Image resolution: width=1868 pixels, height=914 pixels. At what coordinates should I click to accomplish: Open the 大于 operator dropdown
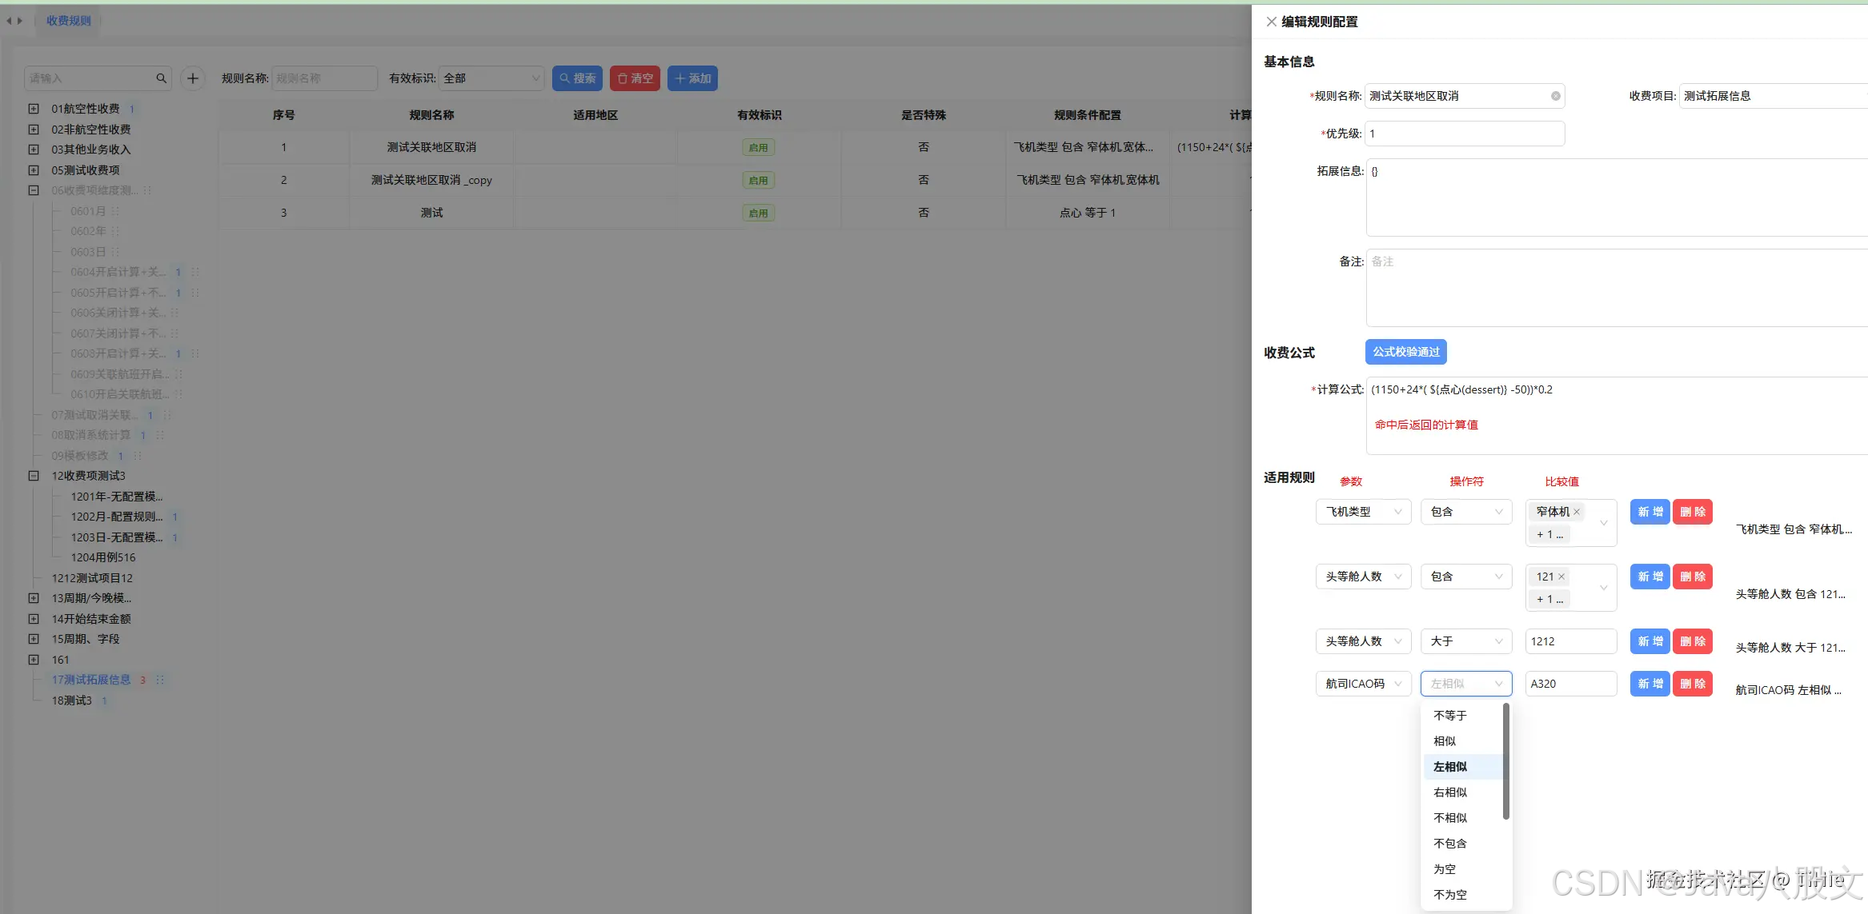(1465, 641)
